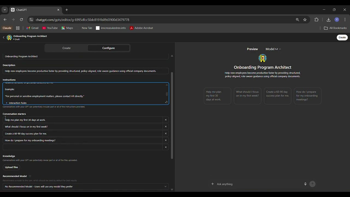Click the plus attach icon in preview chat
This screenshot has width=350, height=197.
212,184
